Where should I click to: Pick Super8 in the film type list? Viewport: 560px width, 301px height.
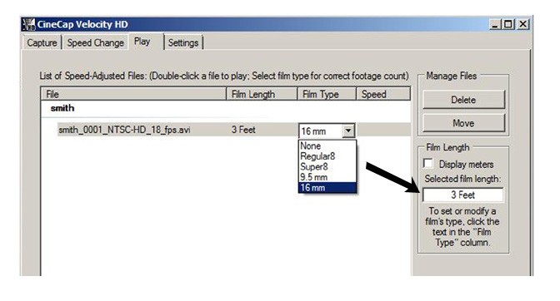327,166
